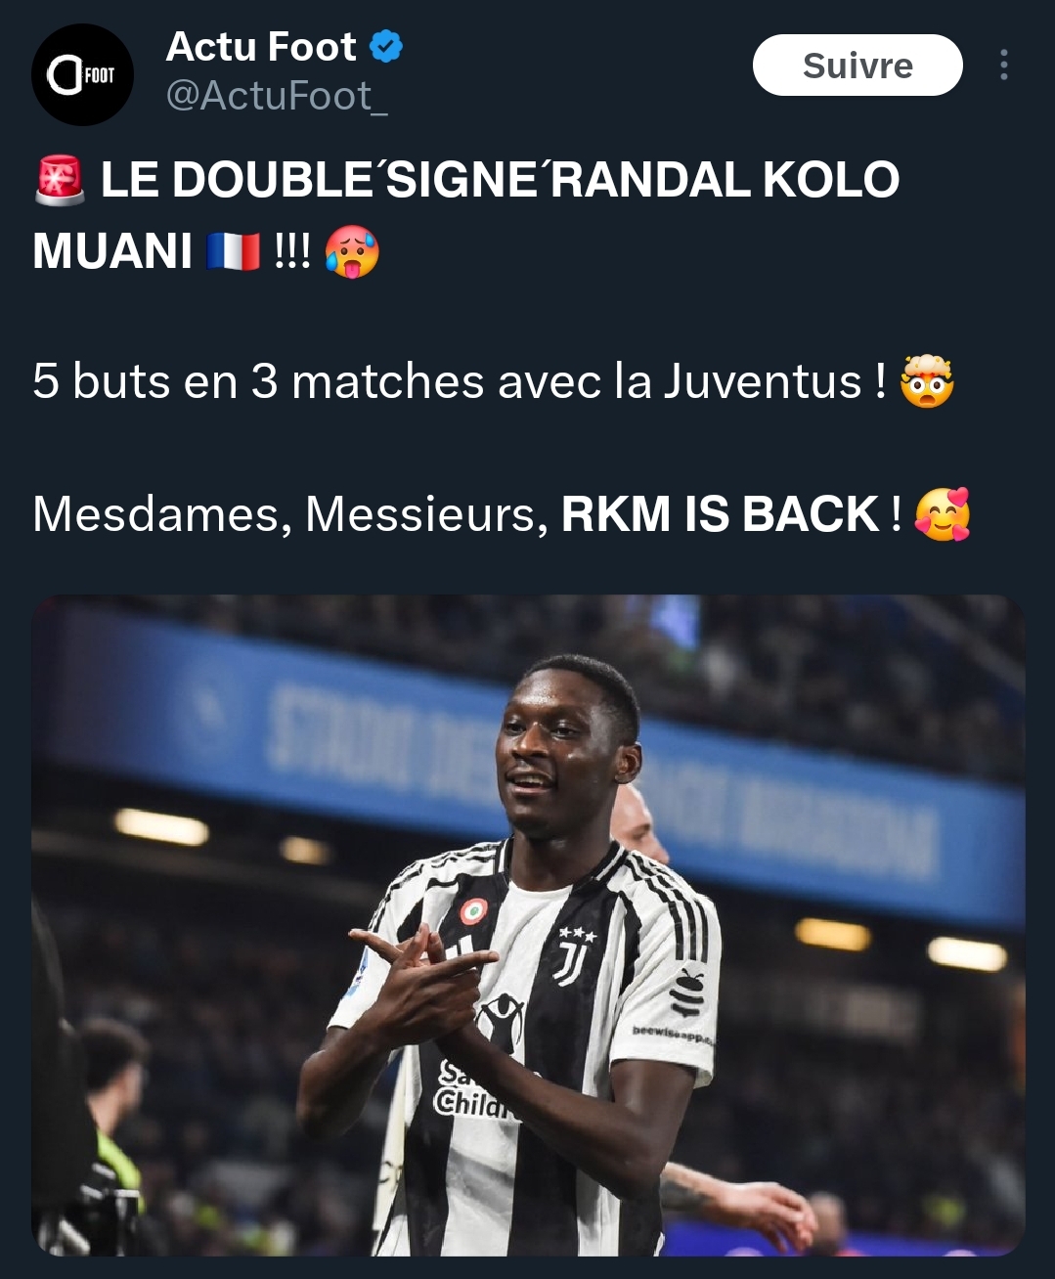Open the Actu Foot display name
Viewport: 1055px width, 1279px height.
[261, 47]
